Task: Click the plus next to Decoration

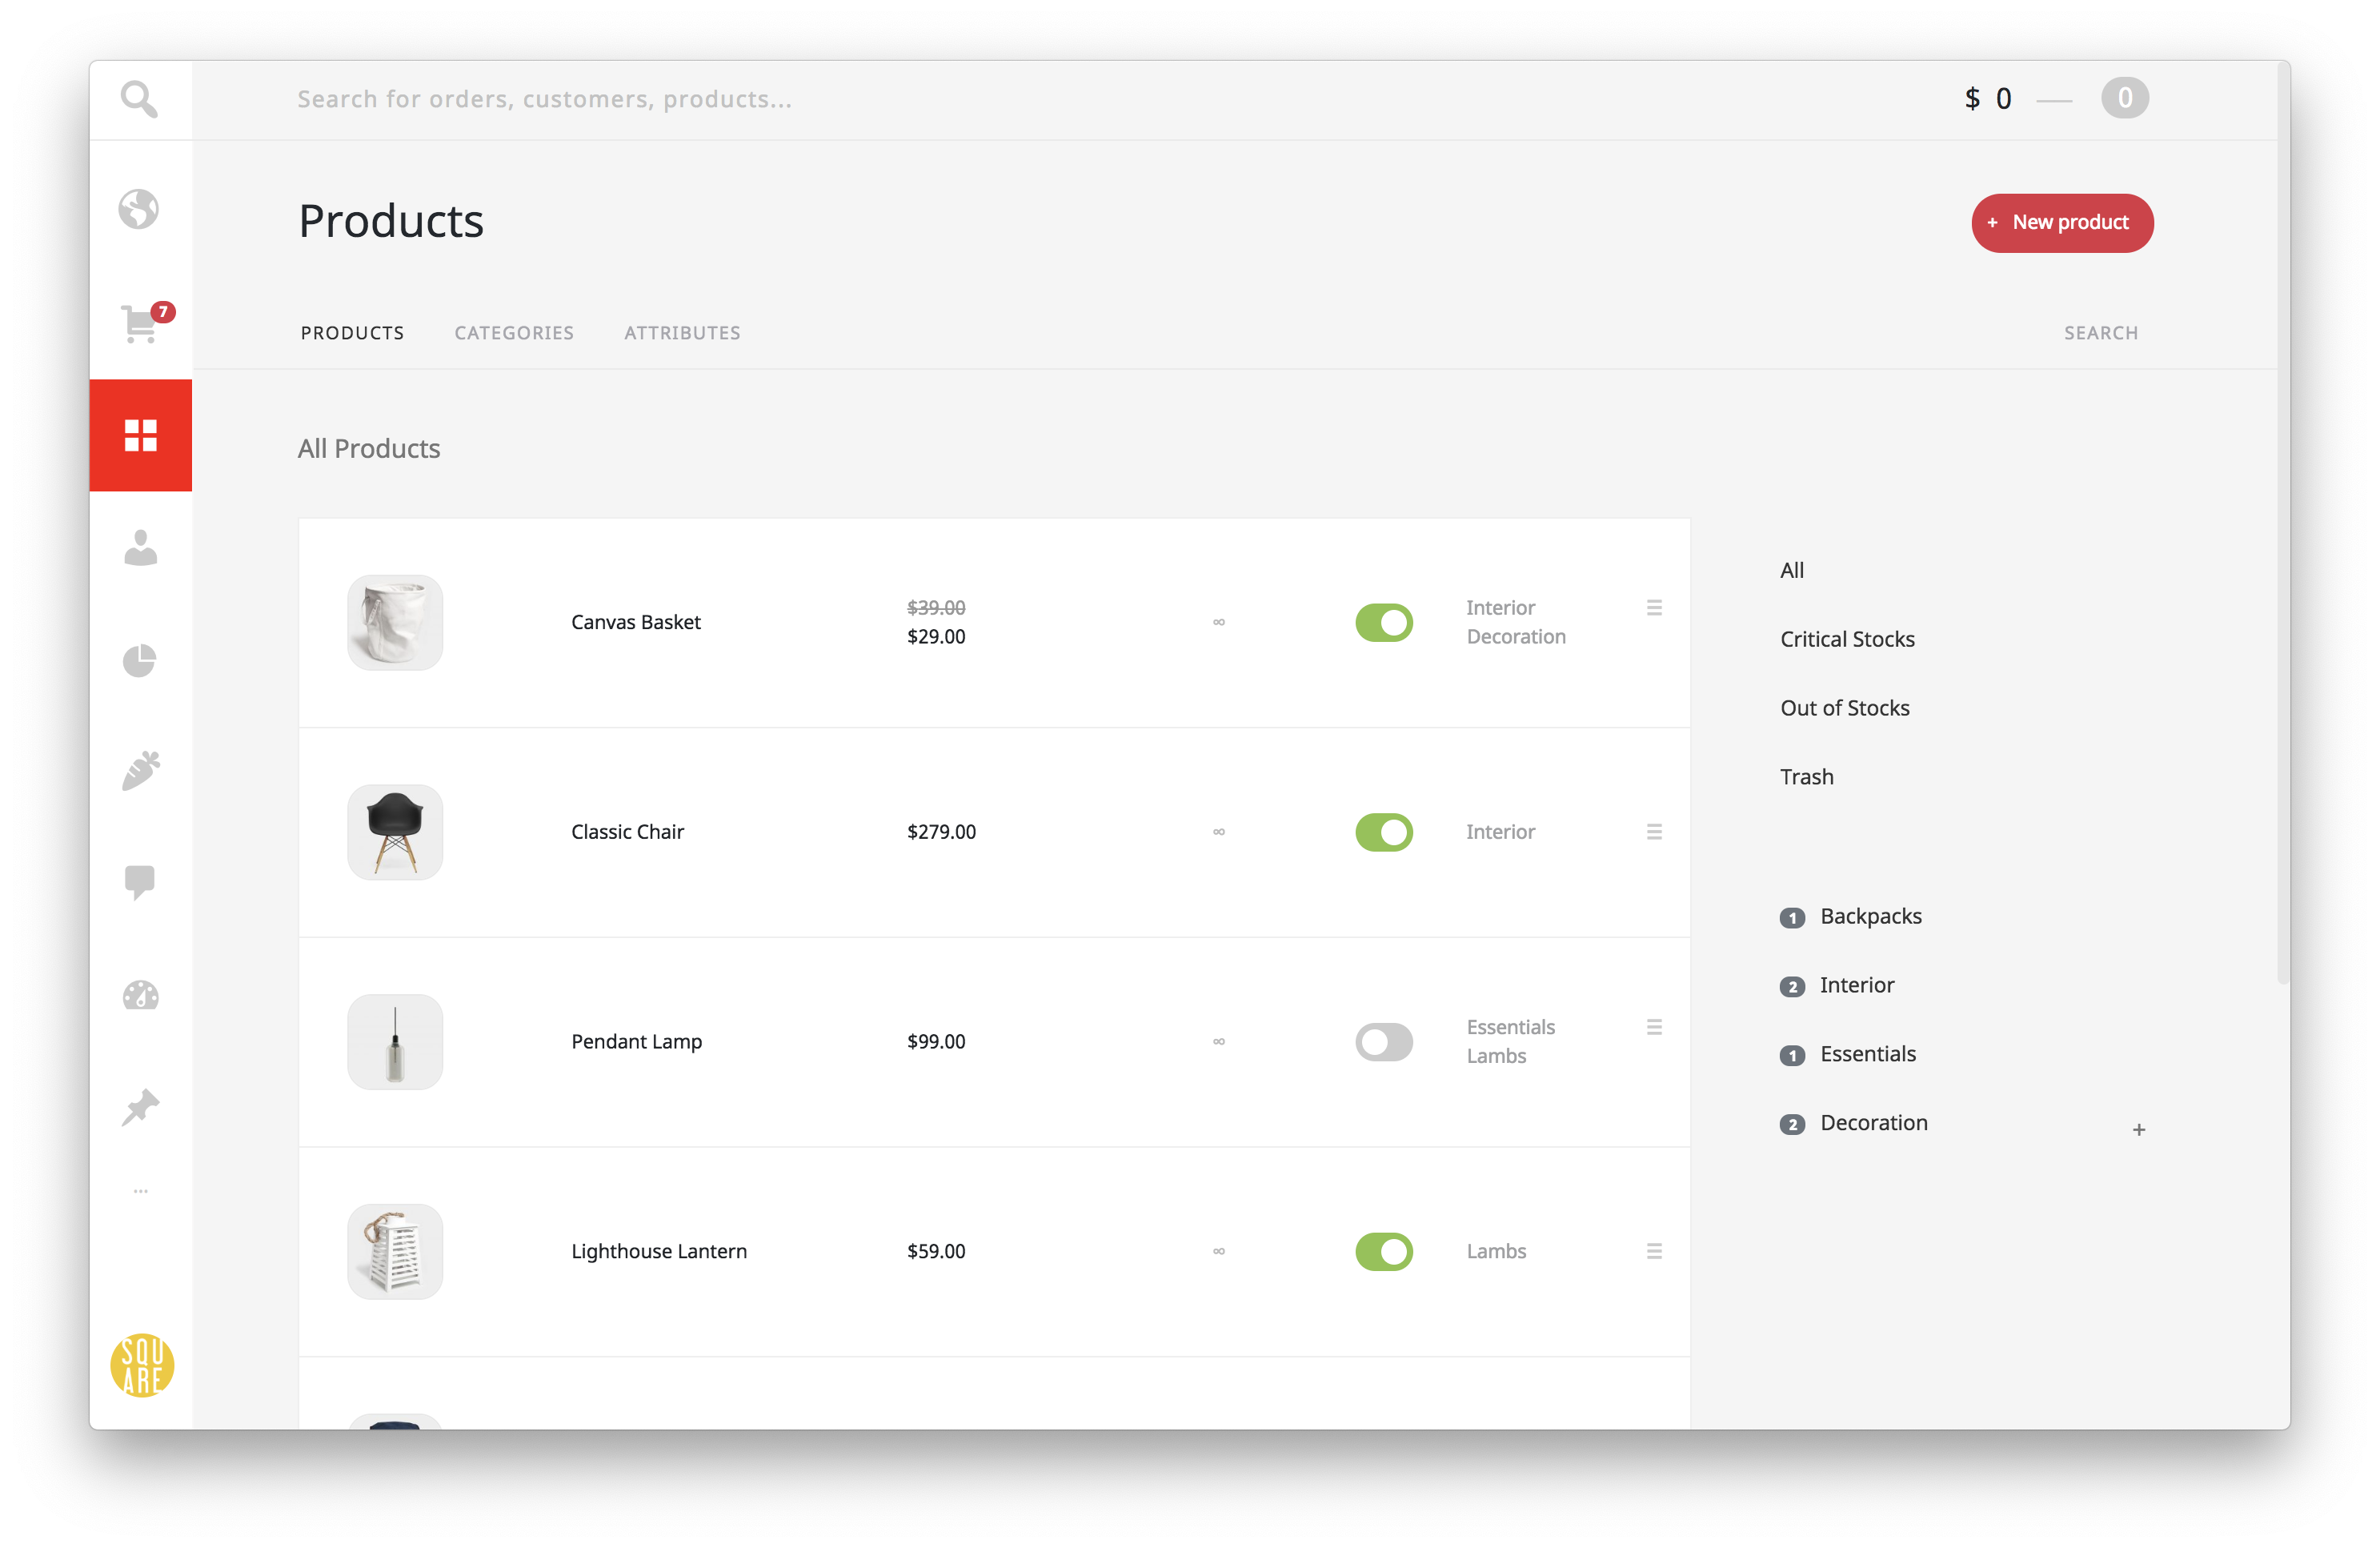Action: pos(2138,1130)
